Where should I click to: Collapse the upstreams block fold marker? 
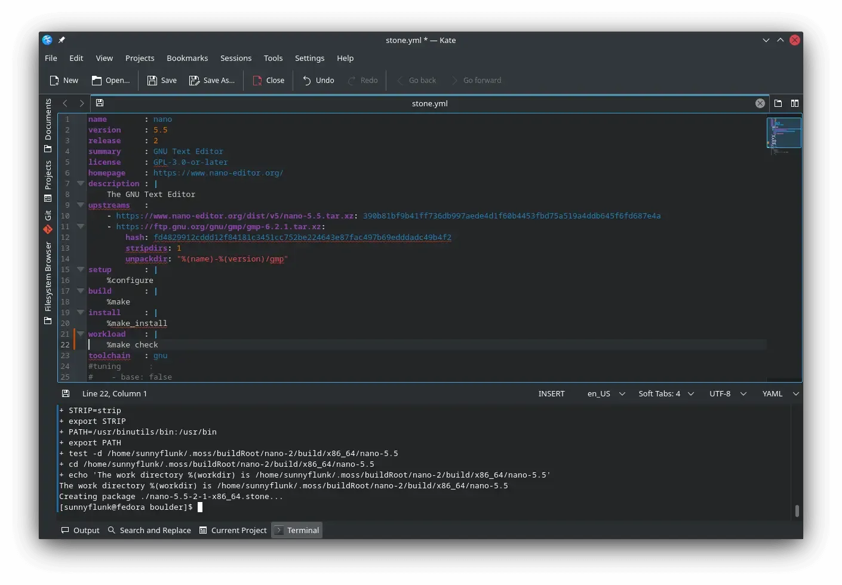81,205
